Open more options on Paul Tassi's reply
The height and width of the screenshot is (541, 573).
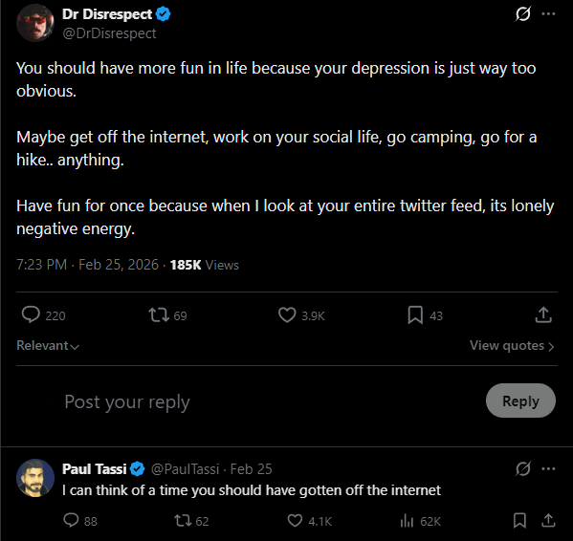tap(548, 468)
